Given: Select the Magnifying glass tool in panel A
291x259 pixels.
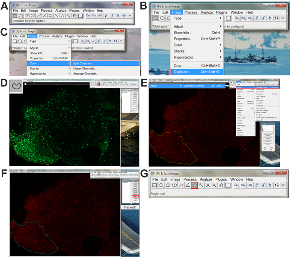Looking at the screenshot, I should pyautogui.click(x=68, y=16).
